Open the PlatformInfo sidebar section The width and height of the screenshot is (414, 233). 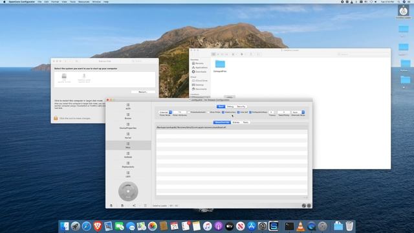coord(128,165)
